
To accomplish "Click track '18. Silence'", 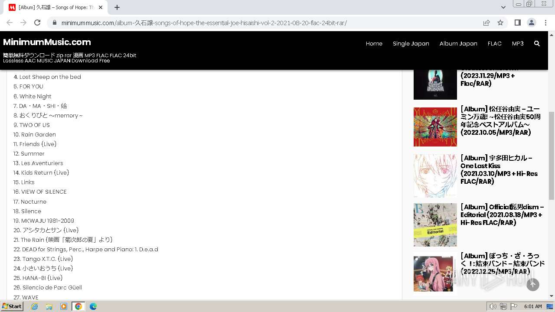I will click(27, 211).
